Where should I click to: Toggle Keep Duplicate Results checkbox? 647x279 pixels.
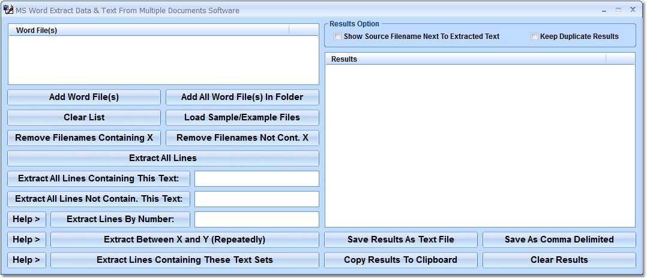coord(534,36)
